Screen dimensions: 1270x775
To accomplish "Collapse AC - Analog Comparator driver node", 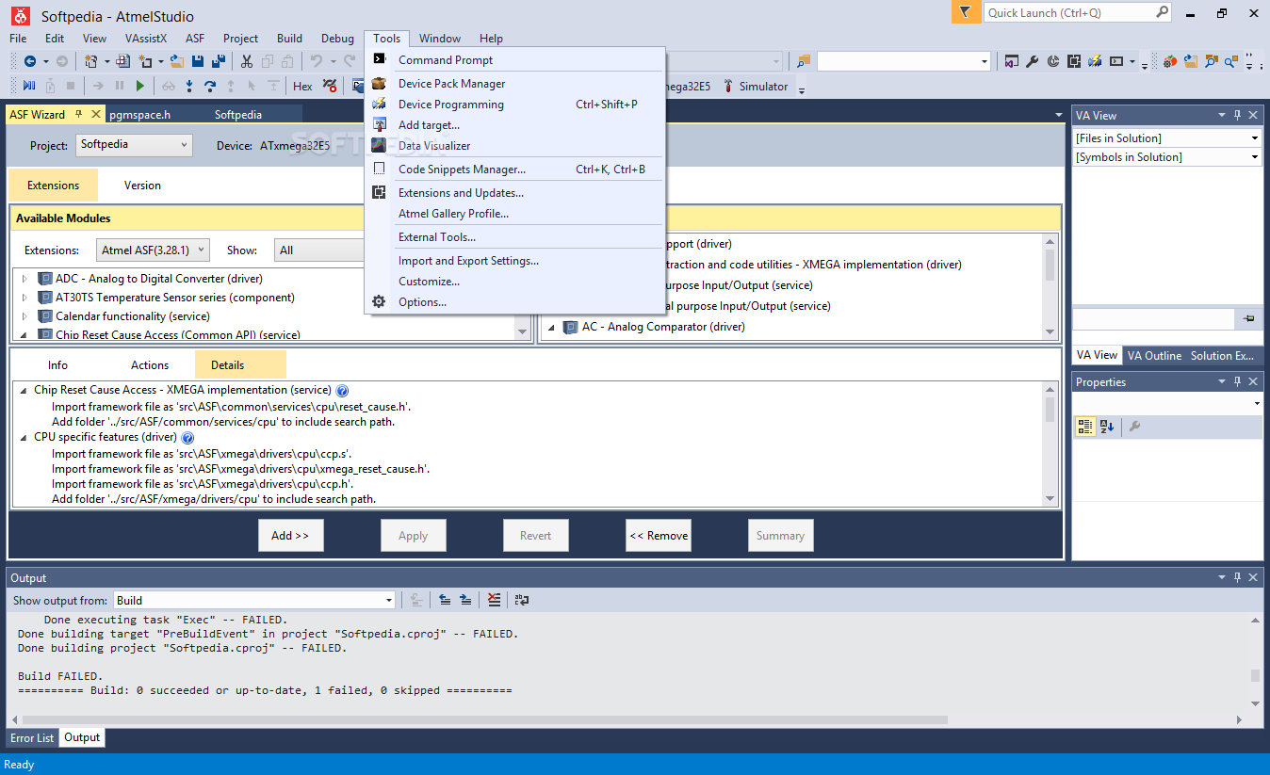I will click(x=552, y=328).
